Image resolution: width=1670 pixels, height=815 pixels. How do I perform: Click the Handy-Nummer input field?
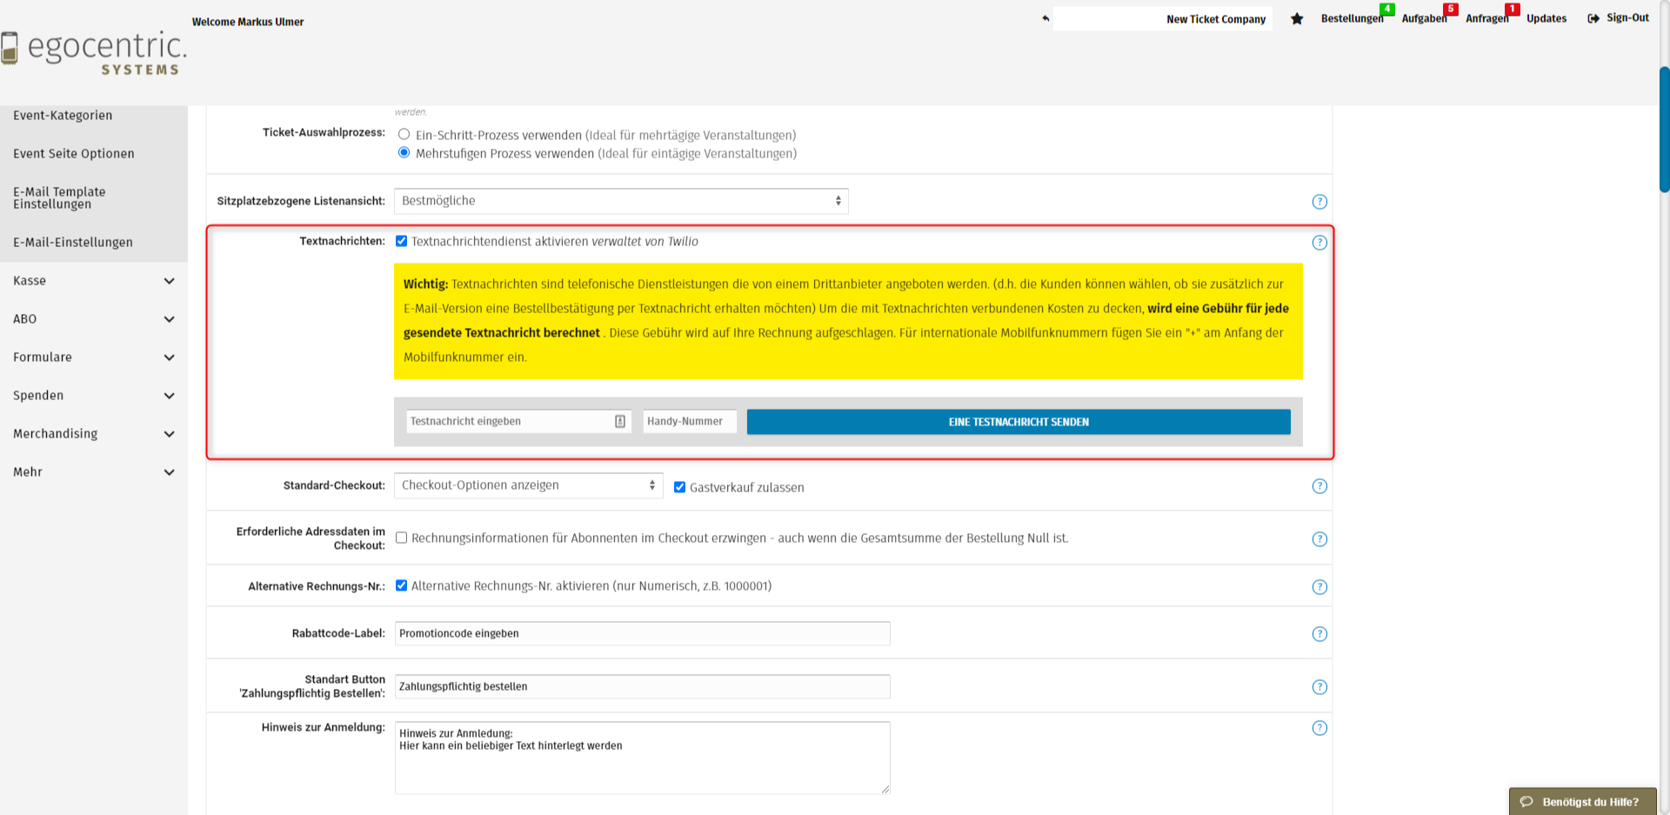point(689,422)
